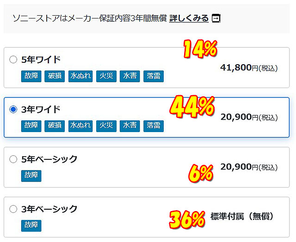
Task: Select the 3年ワイド radio button
Action: [x=13, y=109]
